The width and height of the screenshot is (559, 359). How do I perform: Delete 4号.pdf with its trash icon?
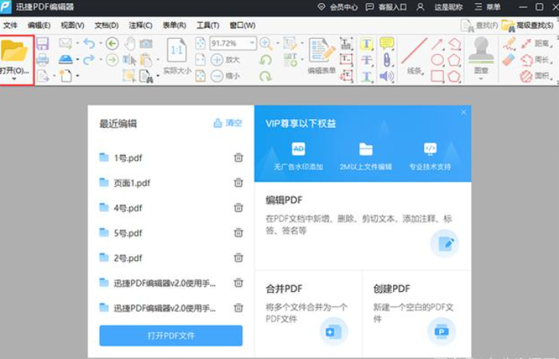point(238,207)
